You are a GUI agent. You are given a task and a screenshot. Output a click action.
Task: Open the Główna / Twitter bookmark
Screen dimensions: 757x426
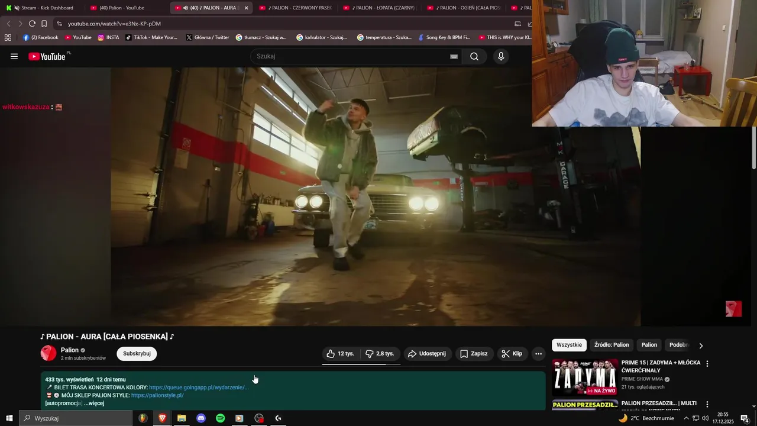coord(207,37)
